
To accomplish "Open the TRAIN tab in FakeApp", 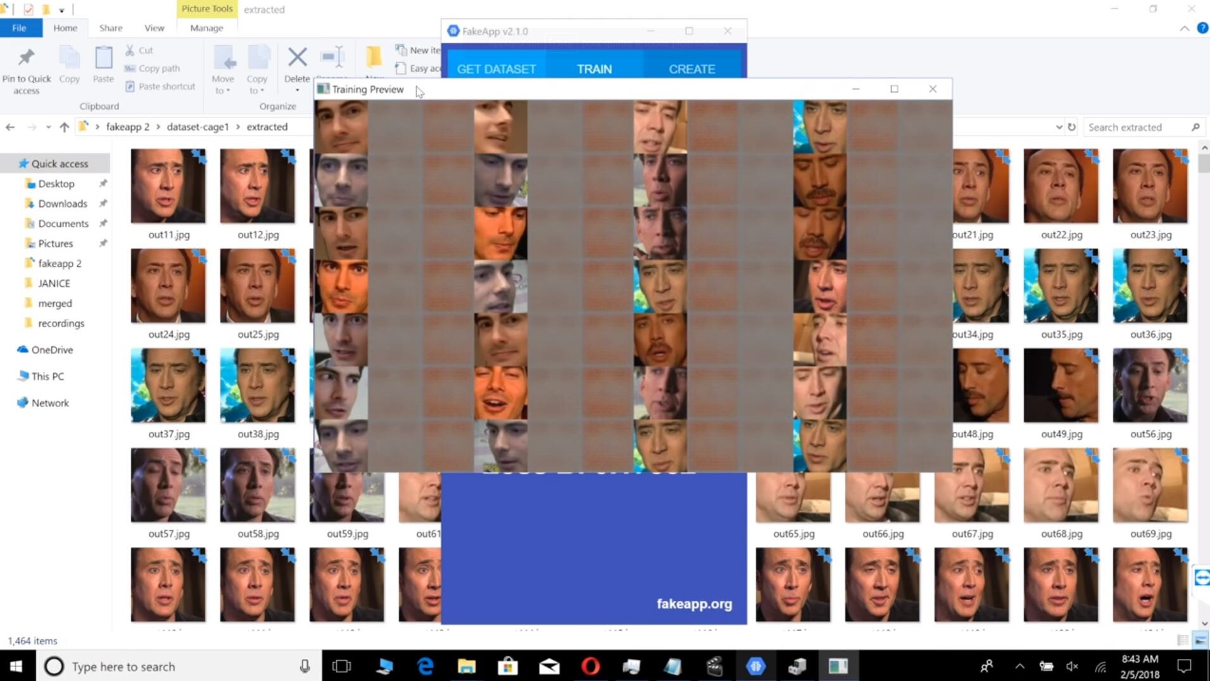I will (594, 69).
